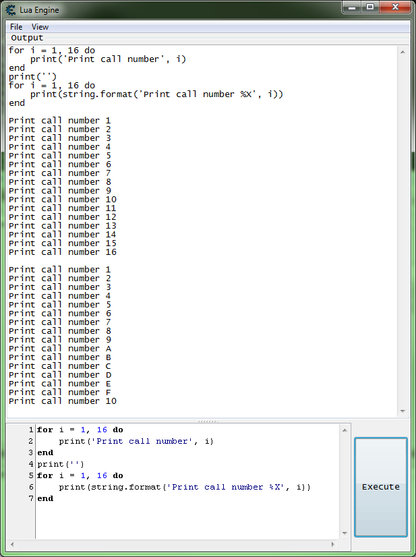Screen dimensions: 416x557
Task: Click output line 'Print call number E'
Action: (60, 384)
